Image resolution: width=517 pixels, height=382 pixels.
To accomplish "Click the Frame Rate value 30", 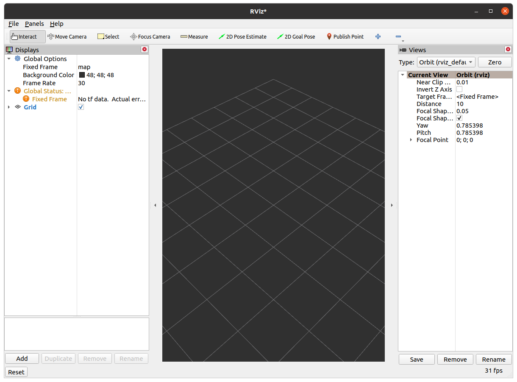I will click(x=81, y=83).
